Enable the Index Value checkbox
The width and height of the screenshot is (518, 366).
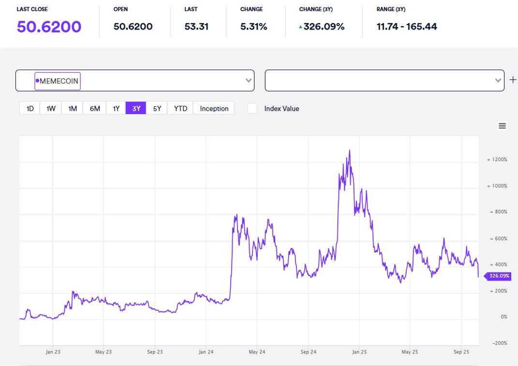tap(252, 109)
